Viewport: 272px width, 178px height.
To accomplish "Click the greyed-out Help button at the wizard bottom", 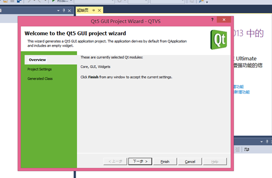I will [215, 161].
